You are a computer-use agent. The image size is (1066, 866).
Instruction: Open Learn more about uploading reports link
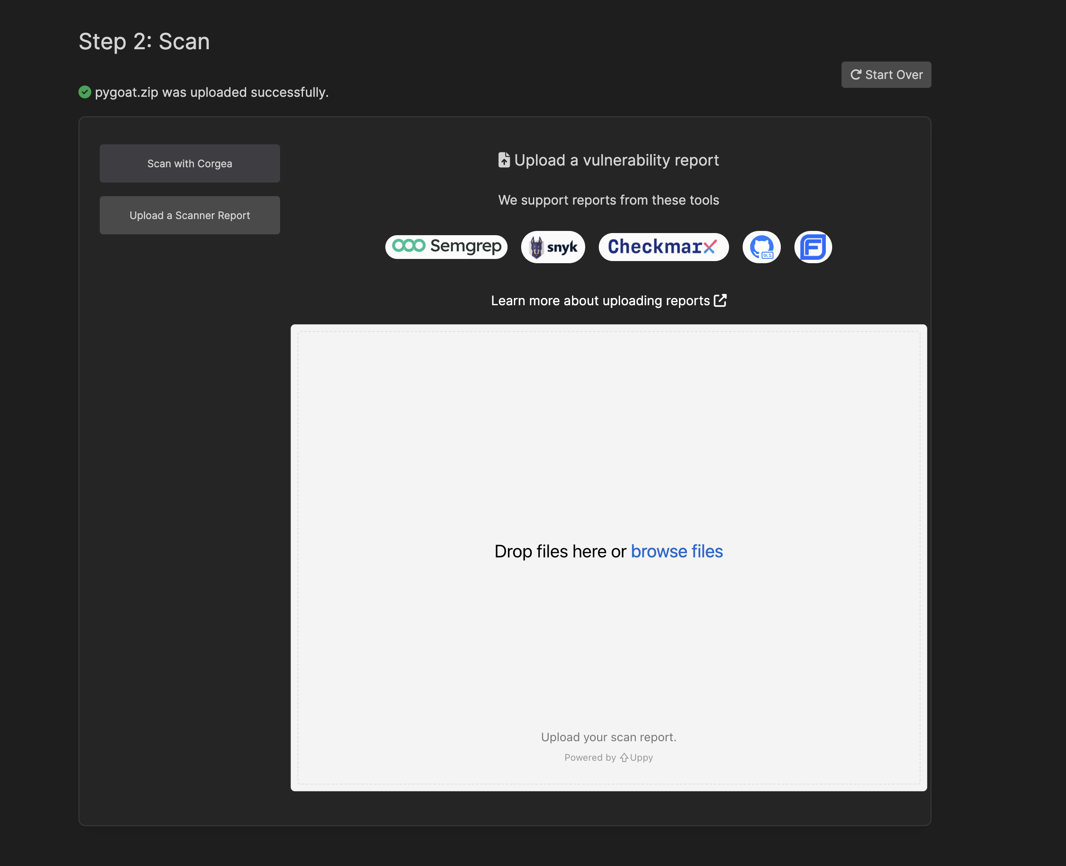click(x=608, y=301)
